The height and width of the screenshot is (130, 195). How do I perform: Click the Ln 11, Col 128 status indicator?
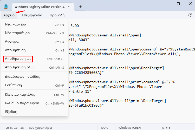pyautogui.click(x=15, y=128)
